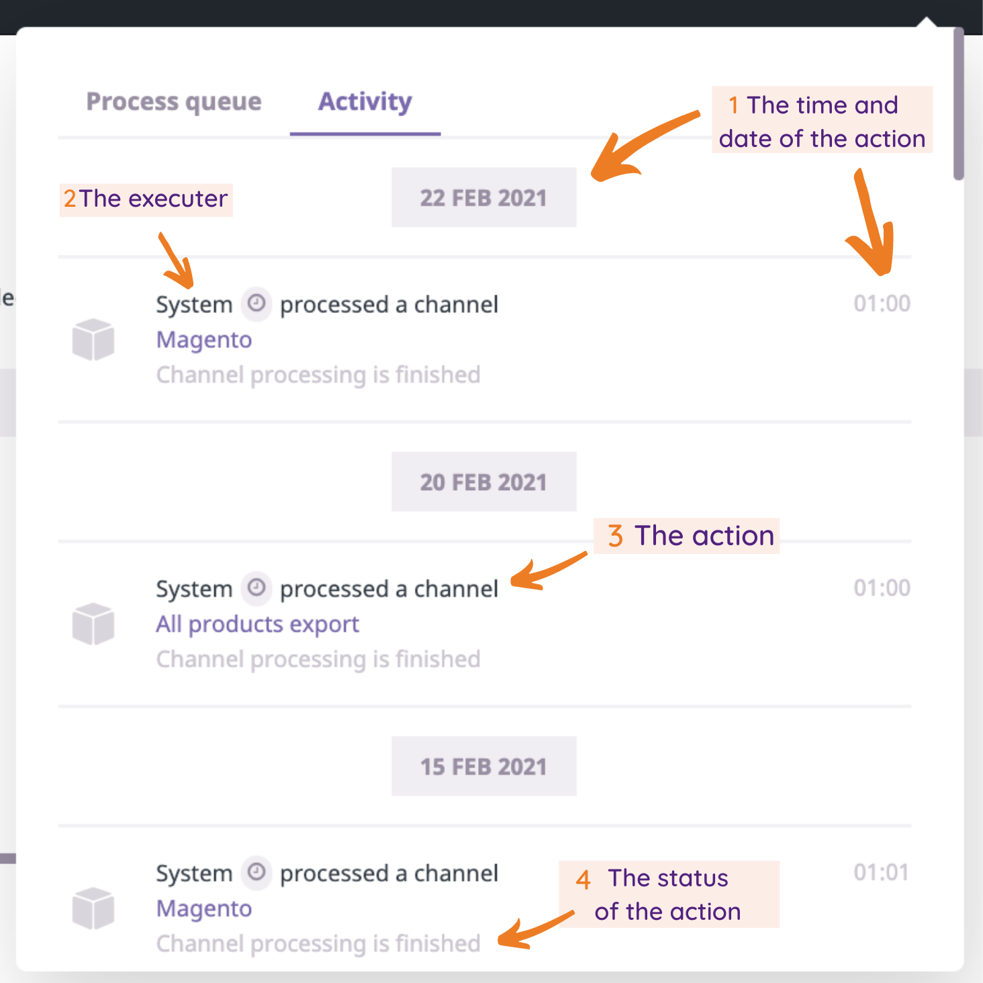Click the 01:00 timestamp of the 22 Feb entry

click(x=882, y=304)
